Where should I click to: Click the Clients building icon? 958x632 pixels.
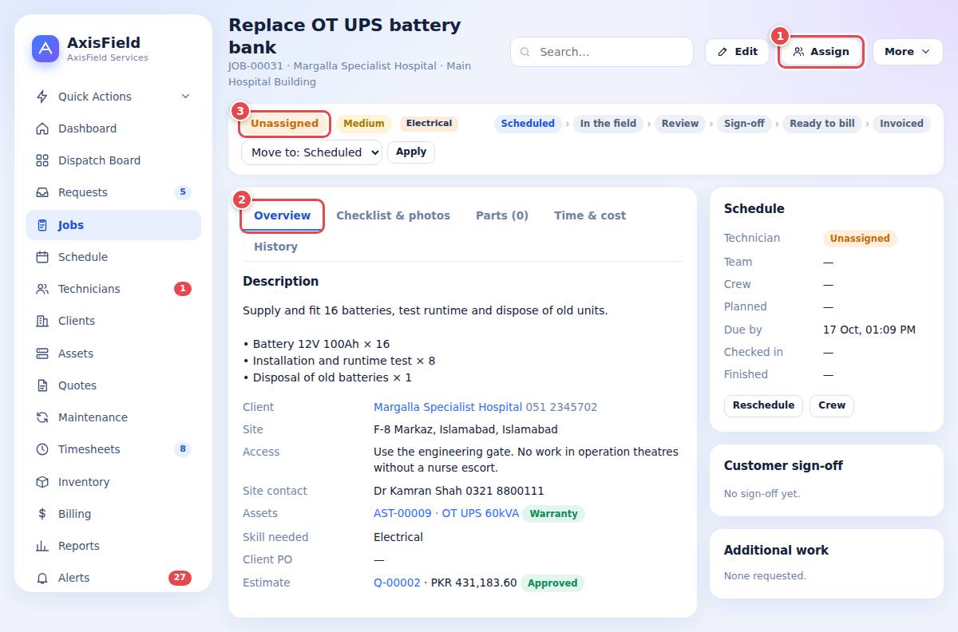(42, 321)
